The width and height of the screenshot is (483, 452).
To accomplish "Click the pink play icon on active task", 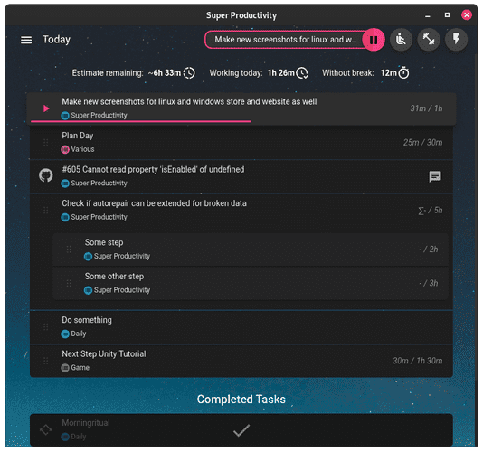I will tap(46, 108).
